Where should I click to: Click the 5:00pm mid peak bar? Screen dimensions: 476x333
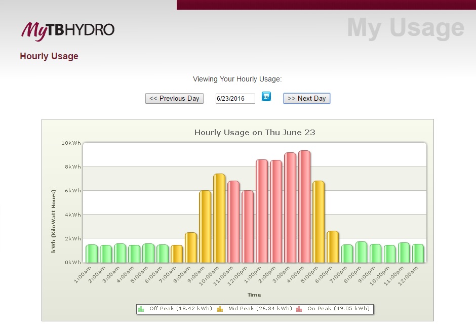point(319,222)
